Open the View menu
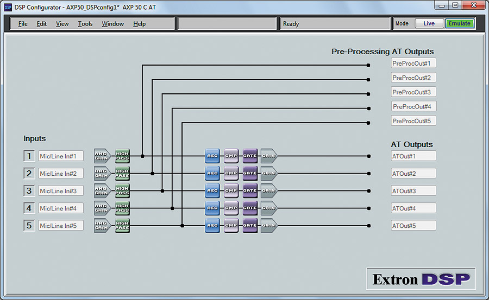489x300 pixels. (x=62, y=24)
